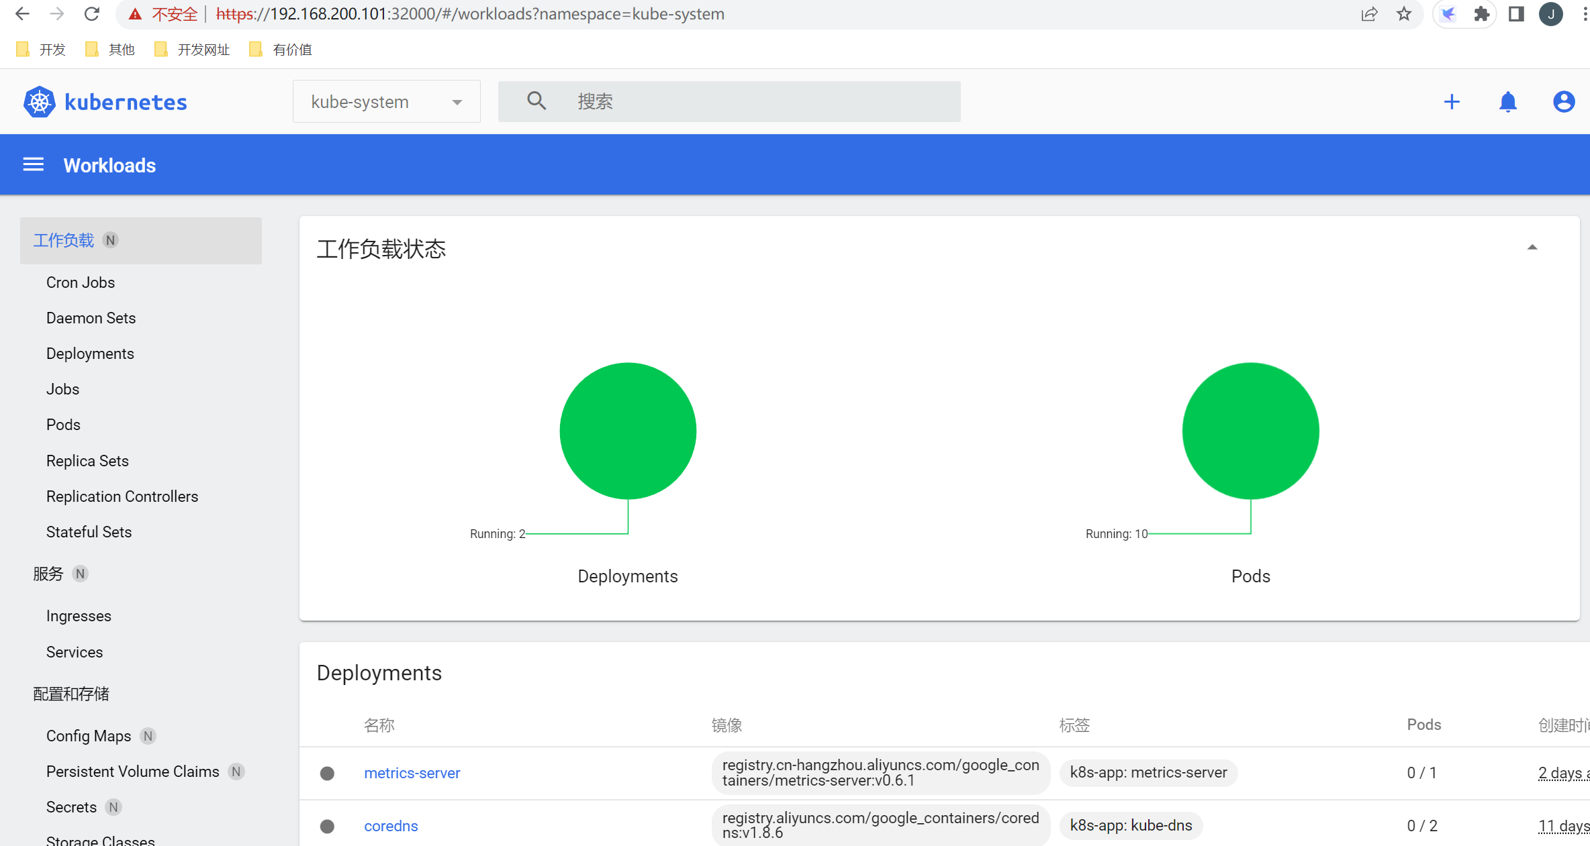Viewport: 1590px width, 846px height.
Task: Toggle the browser side panel icon
Action: 1516,14
